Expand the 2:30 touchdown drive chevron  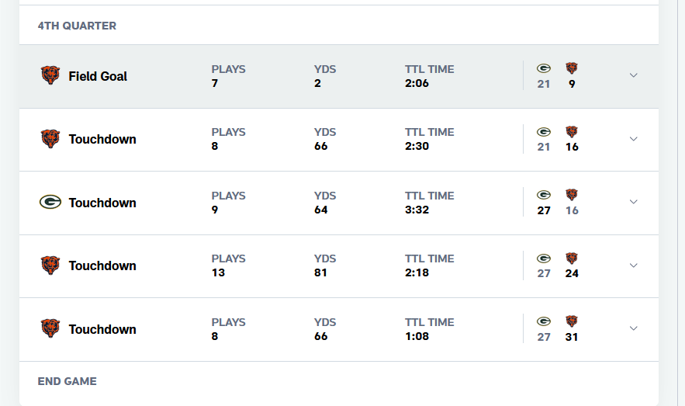634,139
